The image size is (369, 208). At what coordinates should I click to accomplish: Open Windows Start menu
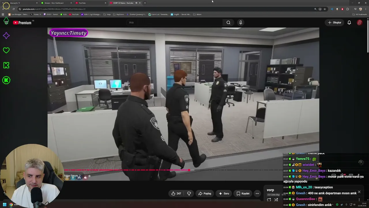5,205
